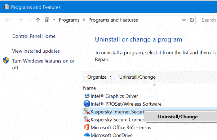The width and height of the screenshot is (217, 140).
Task: Click the Forward navigation arrow
Action: pyautogui.click(x=20, y=20)
